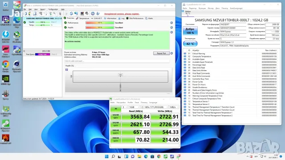Click Repeat Test button
Viewport: 285px width, 160px height.
tap(161, 53)
